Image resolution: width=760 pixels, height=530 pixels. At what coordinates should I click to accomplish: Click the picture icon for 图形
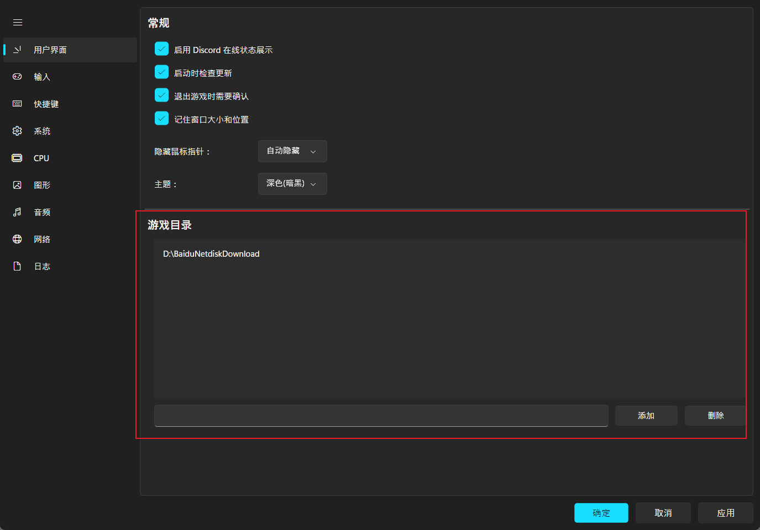pos(17,185)
